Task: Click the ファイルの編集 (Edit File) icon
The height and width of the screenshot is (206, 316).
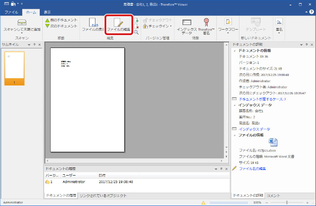Action: tap(118, 24)
